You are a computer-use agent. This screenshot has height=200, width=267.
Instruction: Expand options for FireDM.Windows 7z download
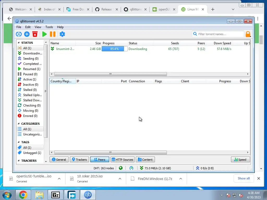(181, 179)
